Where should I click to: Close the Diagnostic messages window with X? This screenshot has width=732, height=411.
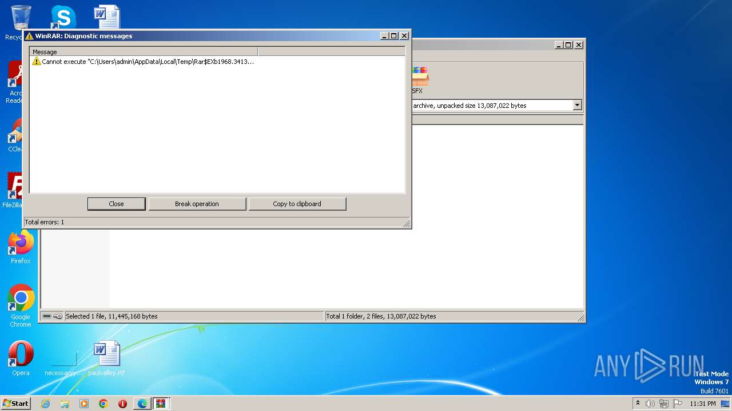pos(404,35)
